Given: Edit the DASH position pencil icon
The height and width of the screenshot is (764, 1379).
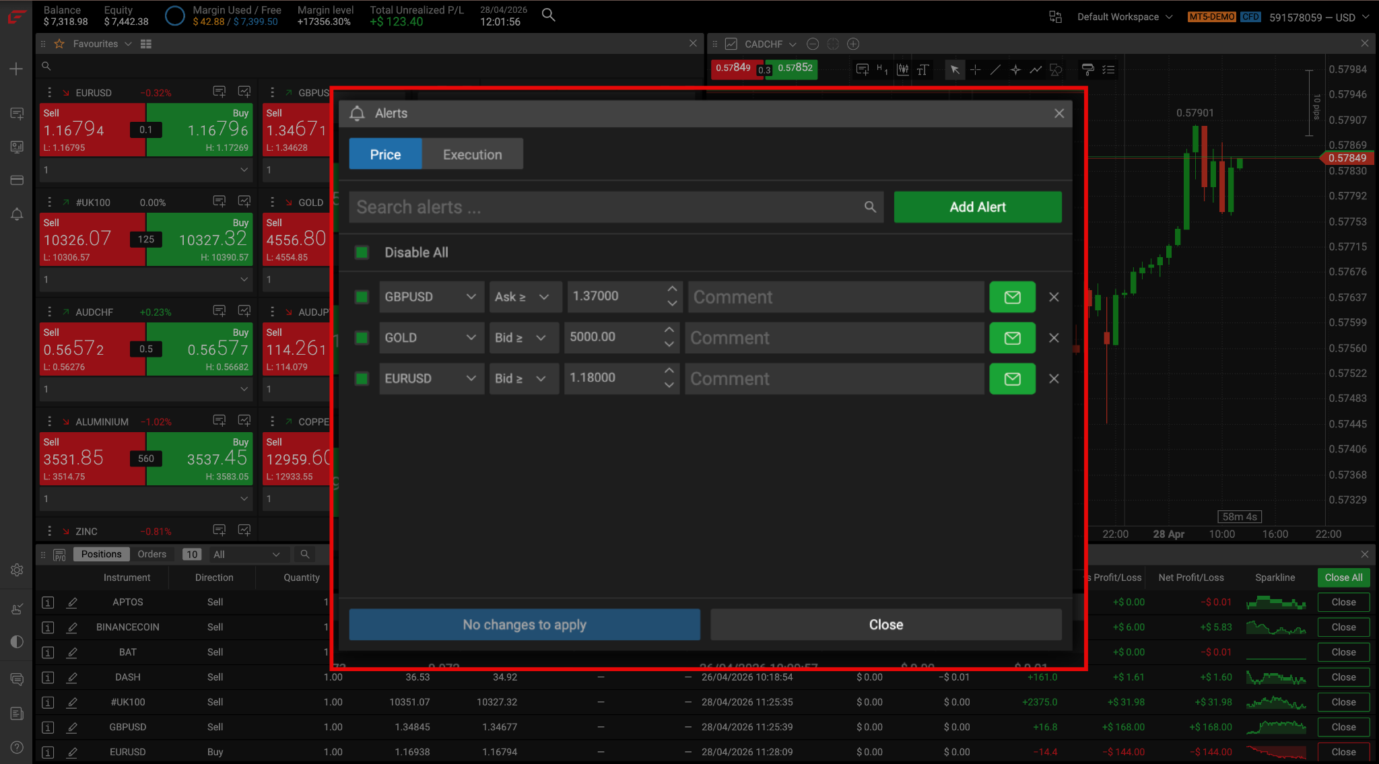Looking at the screenshot, I should coord(72,677).
